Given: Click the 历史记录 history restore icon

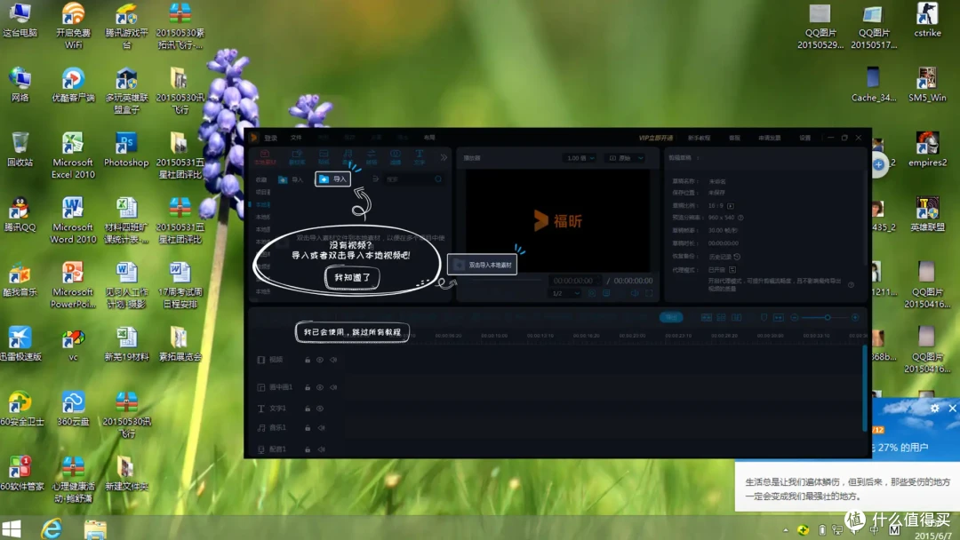Looking at the screenshot, I should (737, 257).
